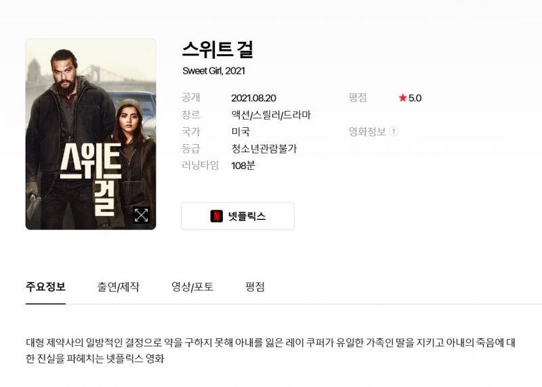Click the 5.0 rating score
The width and height of the screenshot is (542, 387).
[415, 98]
